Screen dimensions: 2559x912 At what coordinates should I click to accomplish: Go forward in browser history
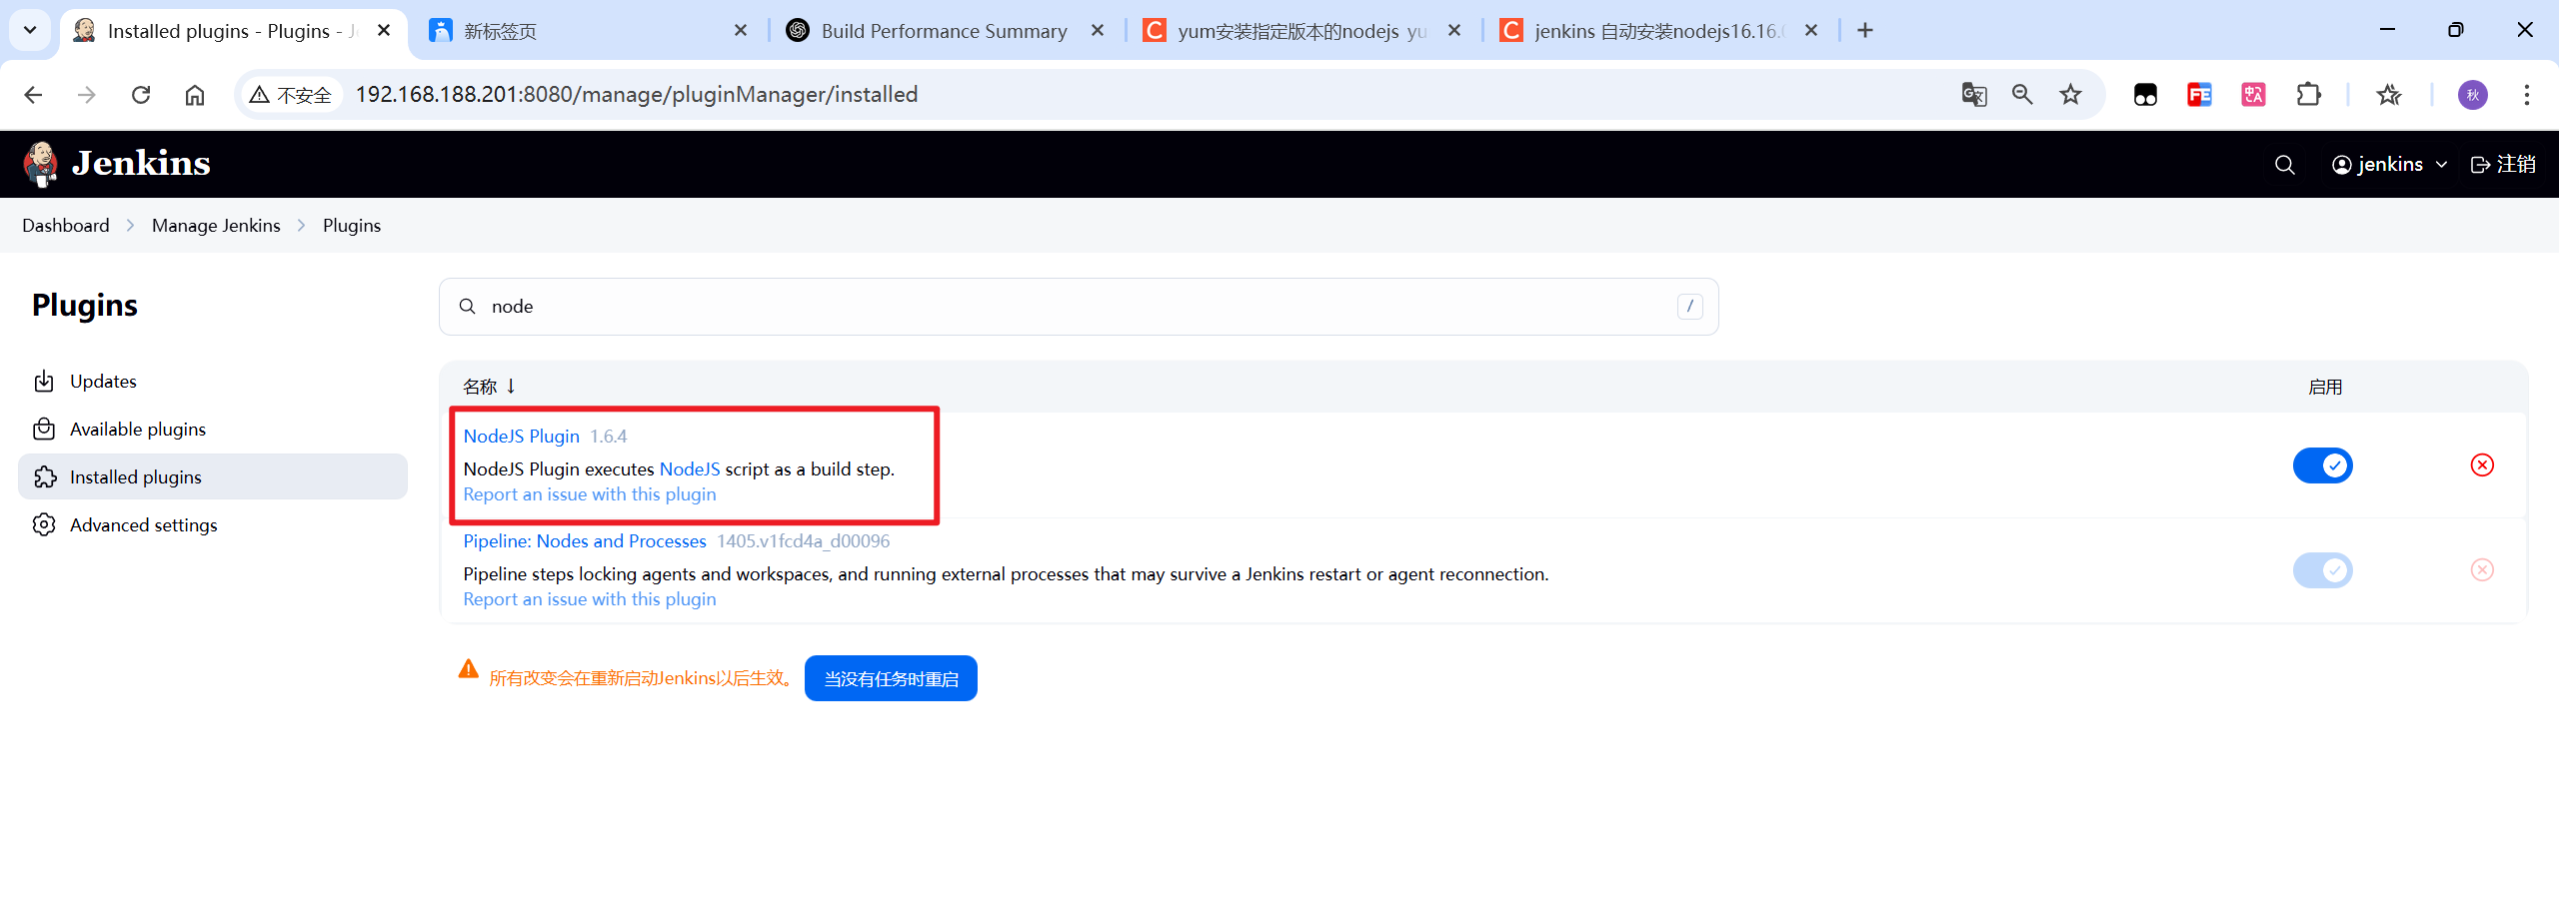pos(87,95)
